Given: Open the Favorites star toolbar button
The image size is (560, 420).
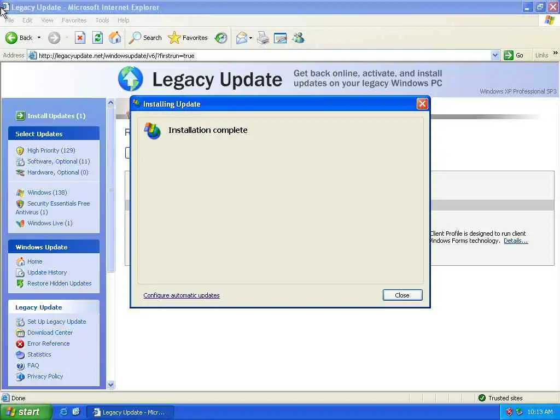Looking at the screenshot, I should 188,38.
